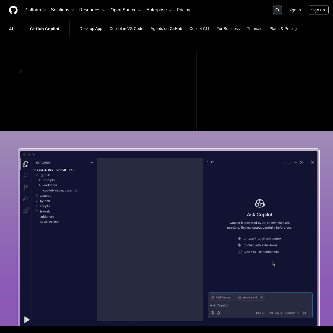Open the .gitignore file
This screenshot has width=333, height=333.
(47, 217)
